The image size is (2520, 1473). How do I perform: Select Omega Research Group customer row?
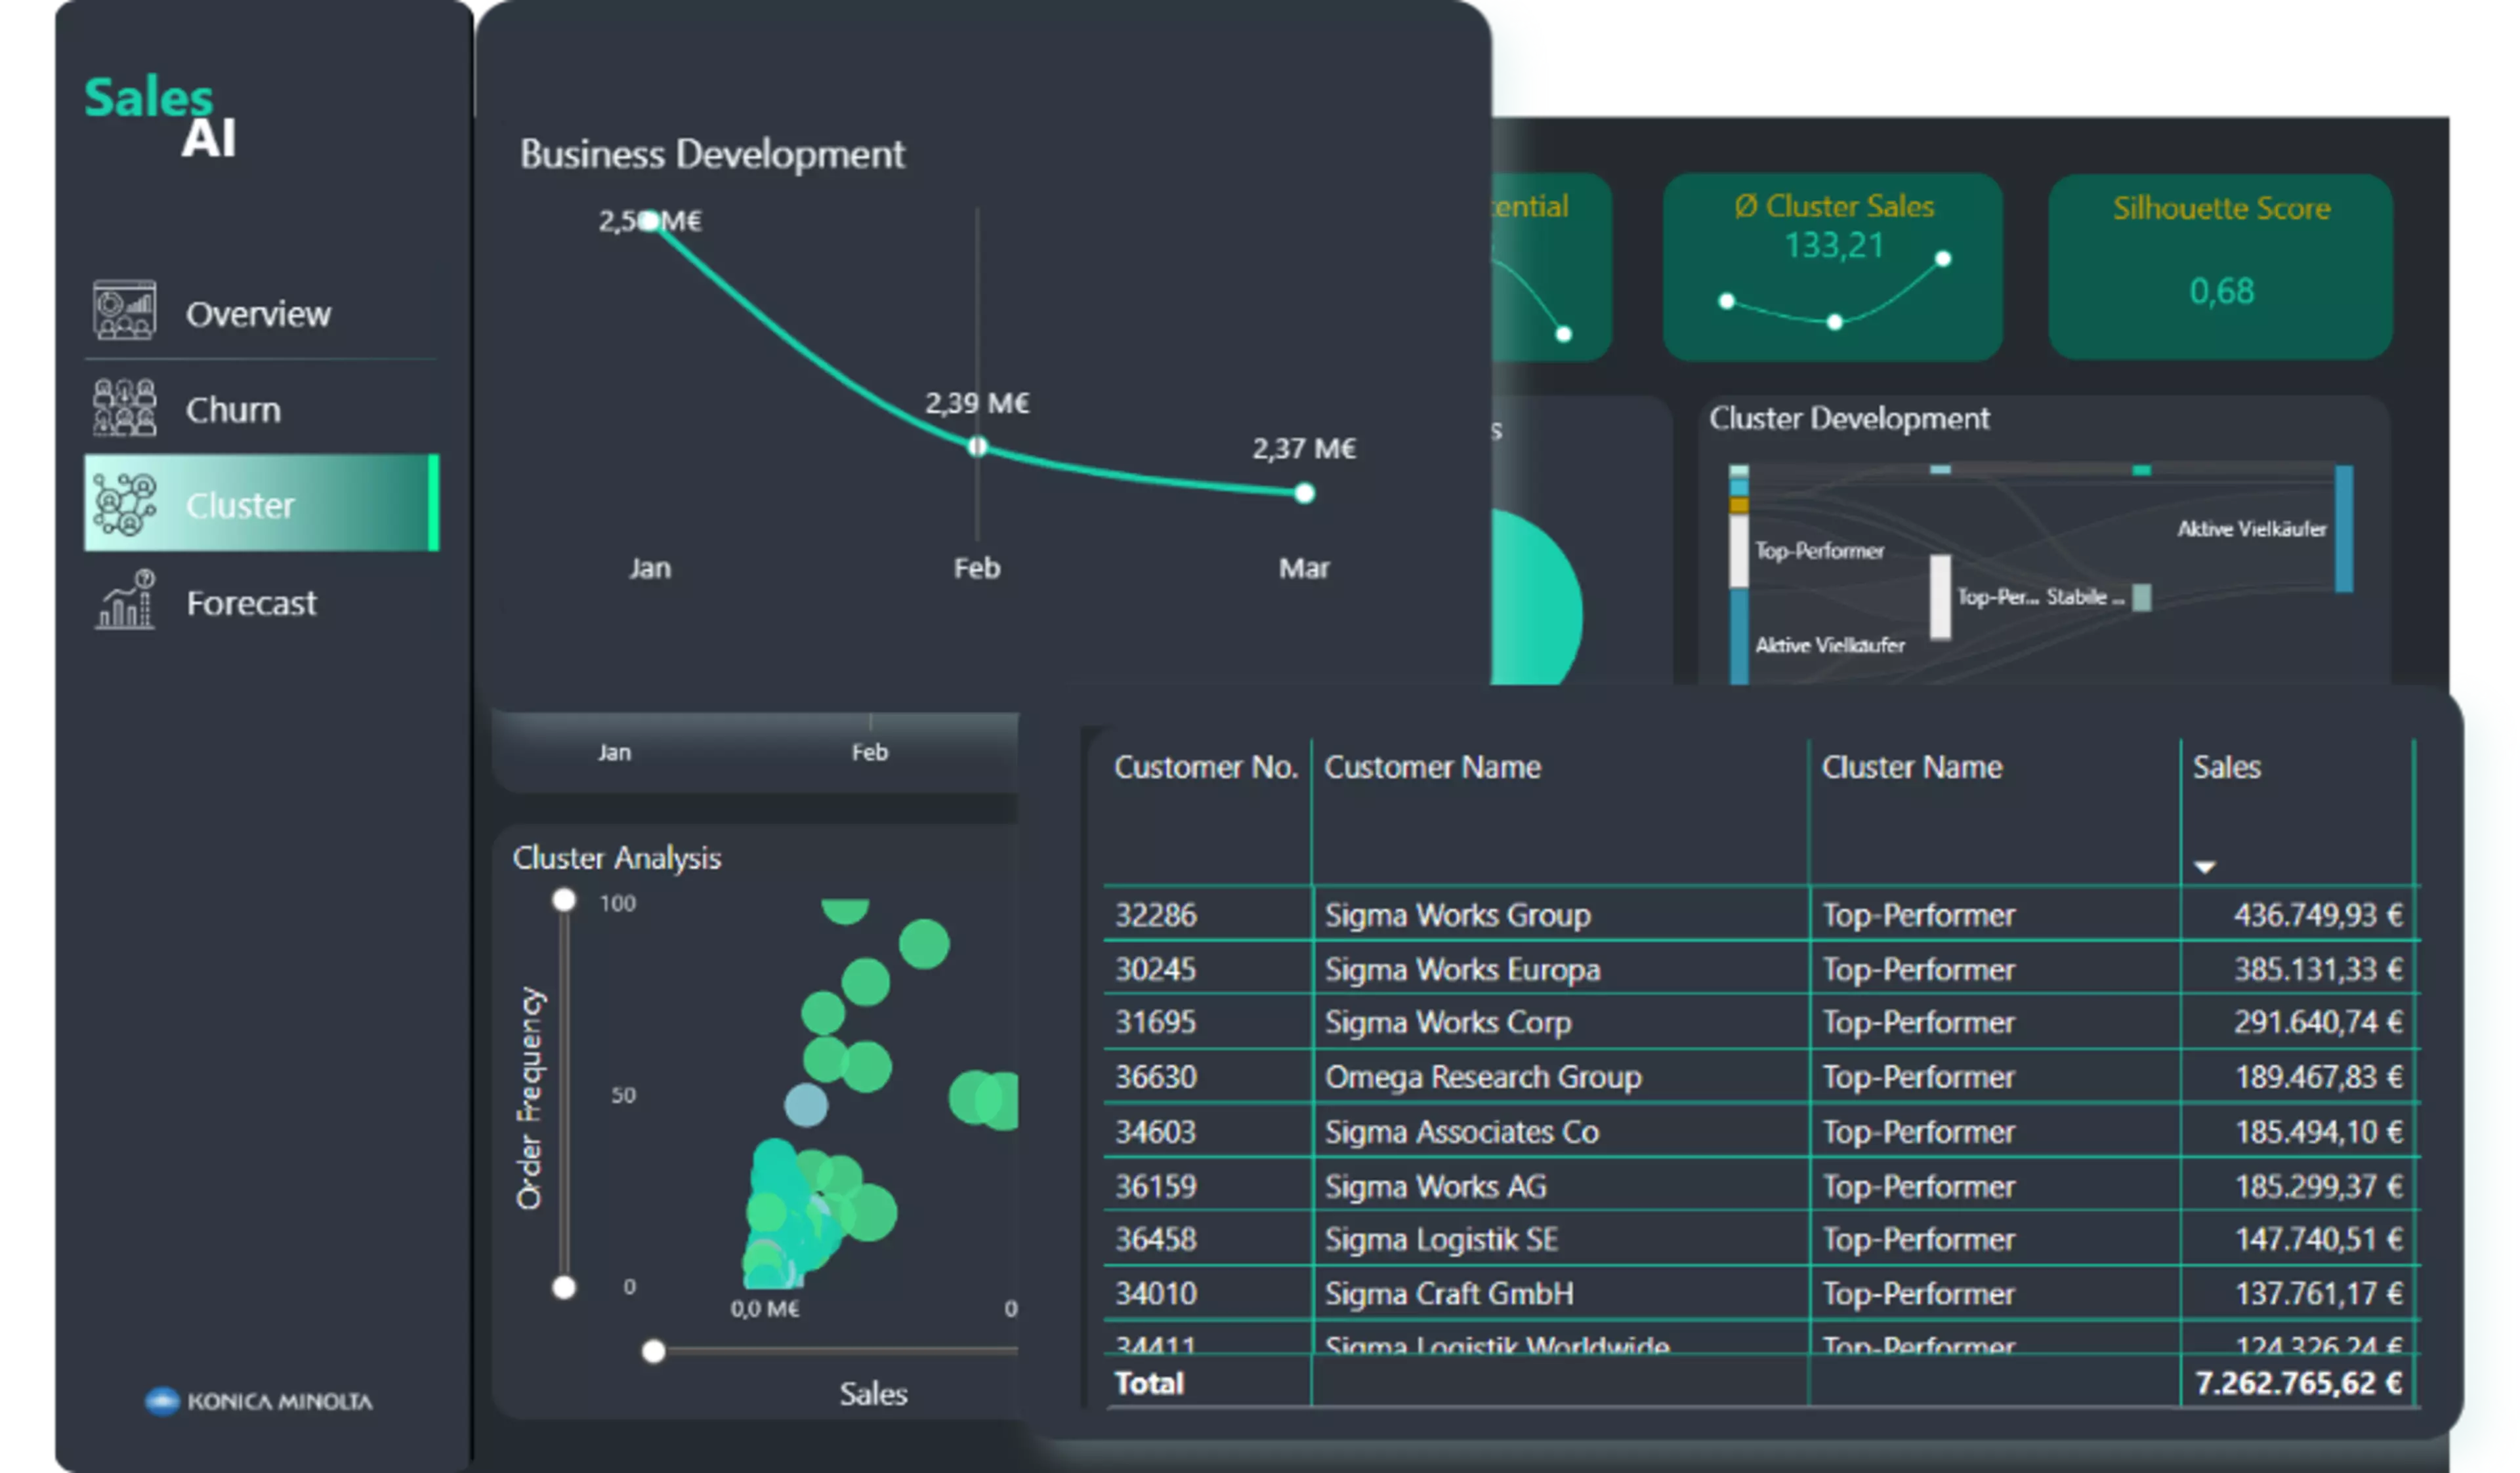pyautogui.click(x=1761, y=1076)
